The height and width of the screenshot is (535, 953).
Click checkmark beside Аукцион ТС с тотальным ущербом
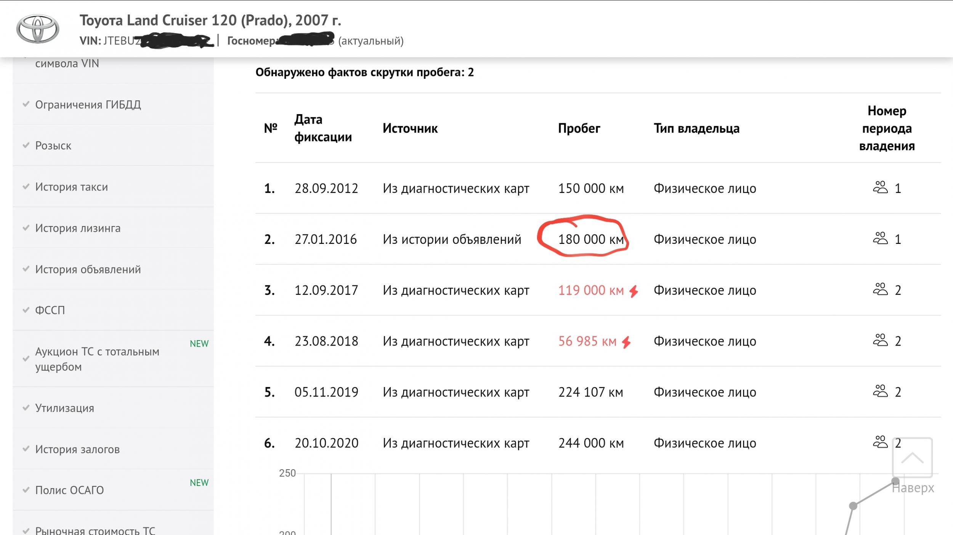26,358
